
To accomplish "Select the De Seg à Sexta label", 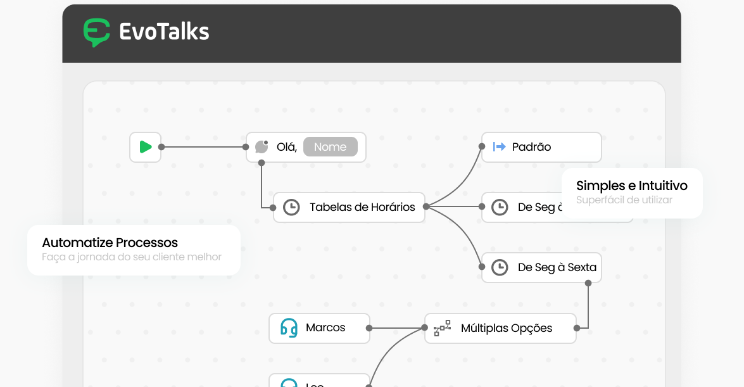I will coord(557,267).
